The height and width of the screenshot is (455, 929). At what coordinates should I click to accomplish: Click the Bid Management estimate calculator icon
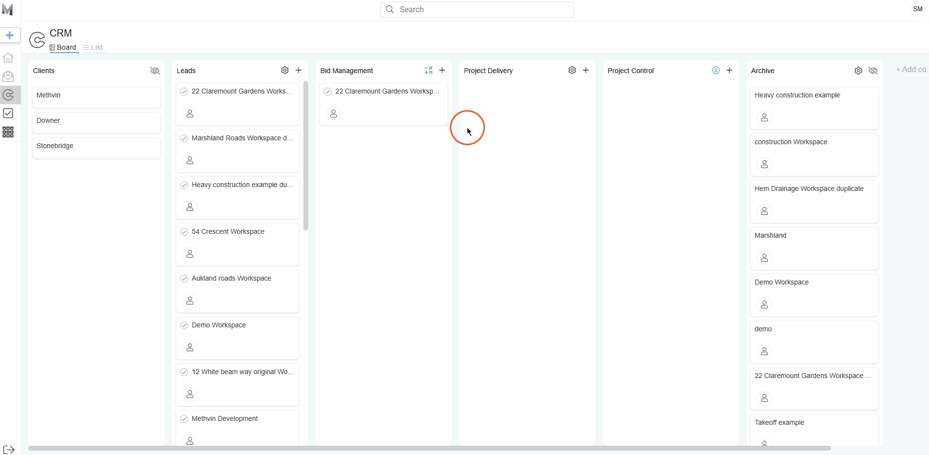pos(428,71)
